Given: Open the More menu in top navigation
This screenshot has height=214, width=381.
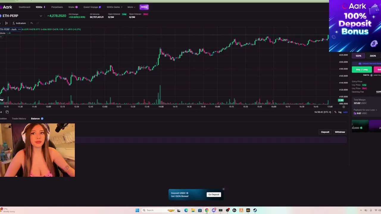Looking at the screenshot, I should [131, 7].
